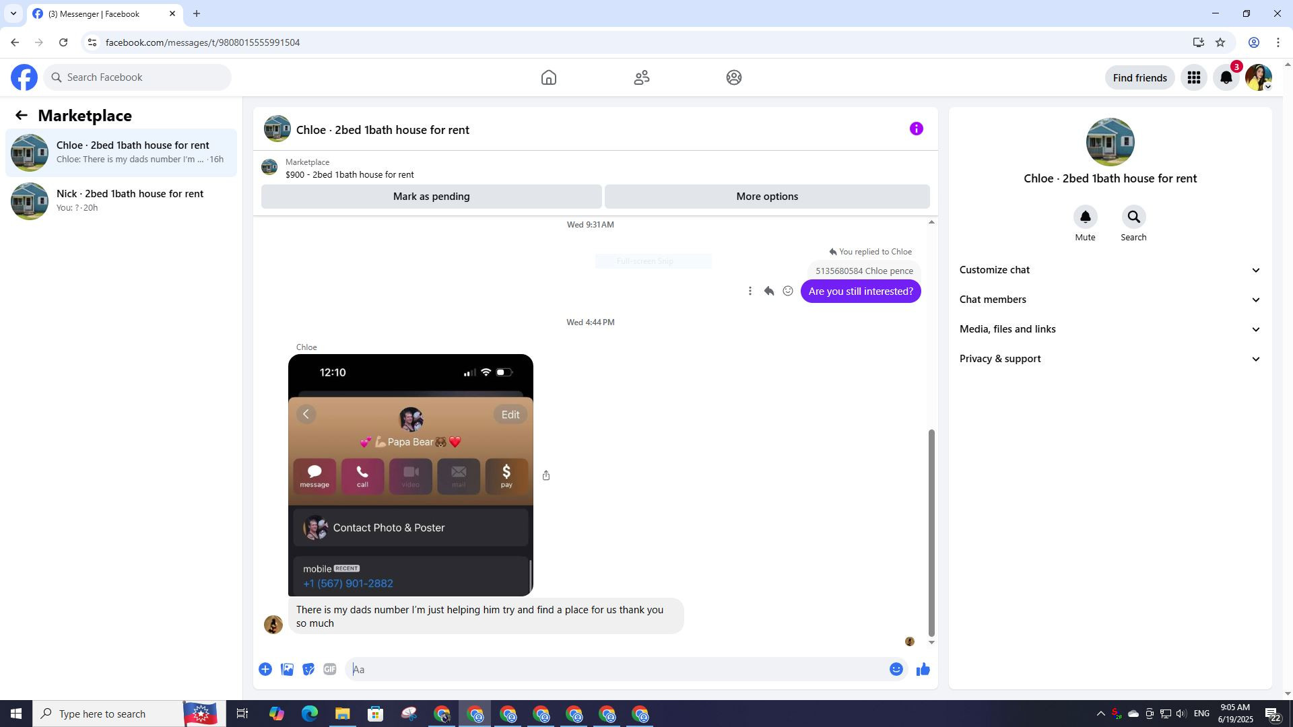1293x727 pixels.
Task: Open GIF picker in composer
Action: [329, 669]
